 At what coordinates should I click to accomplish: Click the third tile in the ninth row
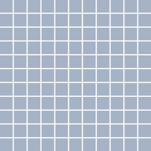point(34,117)
